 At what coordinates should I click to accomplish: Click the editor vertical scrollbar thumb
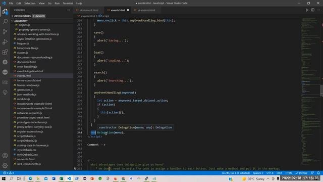(x=321, y=91)
